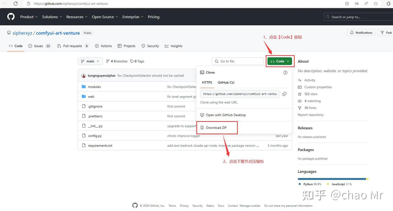393x211 pixels.
Task: Open the latest commit message link
Action: point(151,76)
